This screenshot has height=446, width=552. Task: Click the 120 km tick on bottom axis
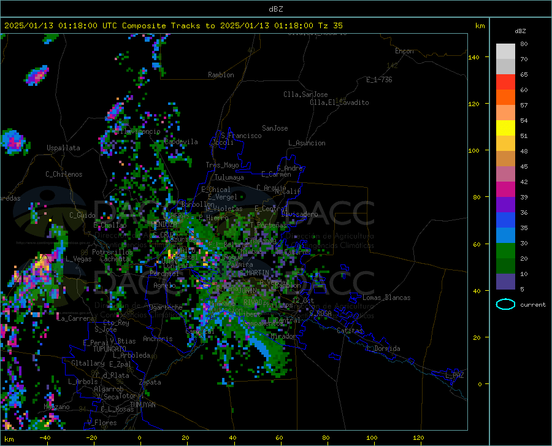point(418,438)
